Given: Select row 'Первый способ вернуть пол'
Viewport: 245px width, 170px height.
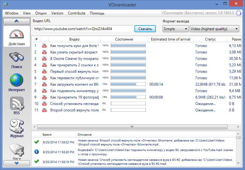Looking at the screenshot, I should click(137, 71).
